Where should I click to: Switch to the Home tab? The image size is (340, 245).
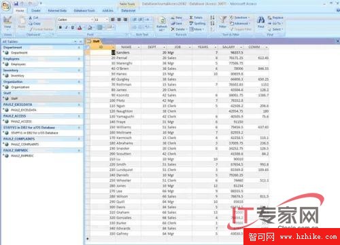(x=20, y=10)
